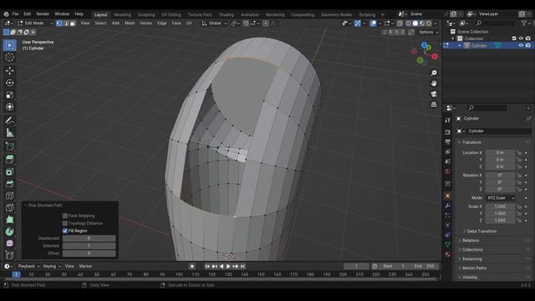Click the pan view hand icon
This screenshot has width=535, height=301.
(x=434, y=84)
